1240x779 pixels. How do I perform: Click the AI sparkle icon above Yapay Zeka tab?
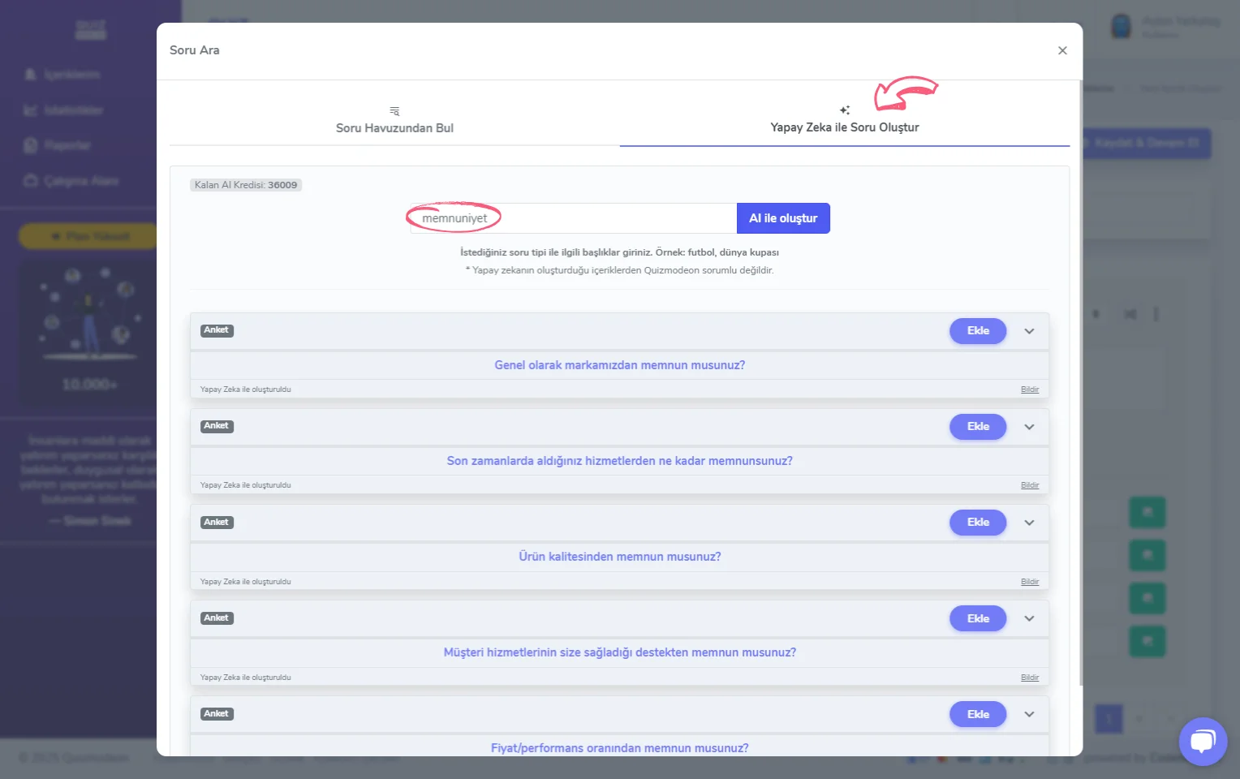pyautogui.click(x=844, y=110)
